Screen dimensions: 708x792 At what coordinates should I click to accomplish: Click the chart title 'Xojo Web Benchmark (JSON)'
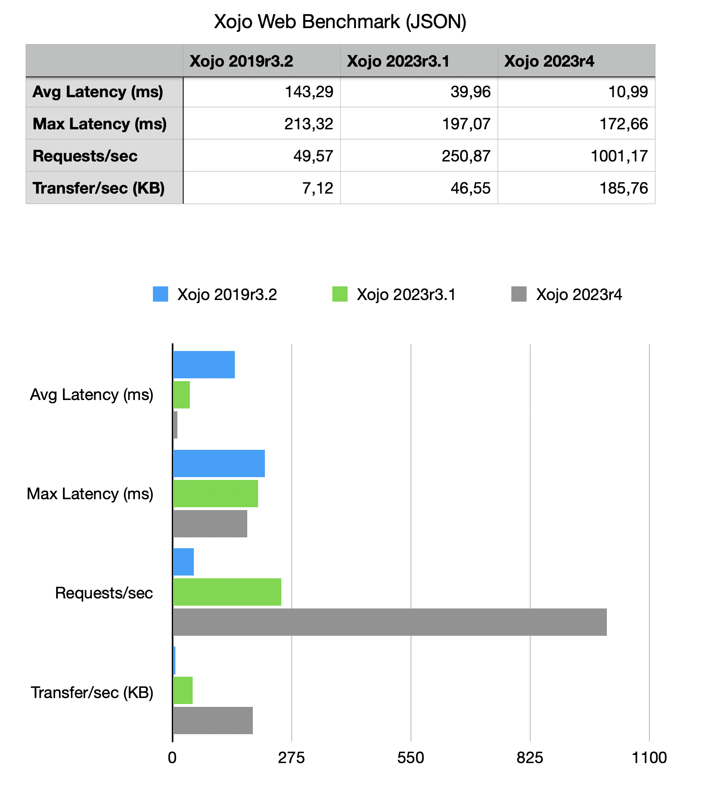pos(340,22)
